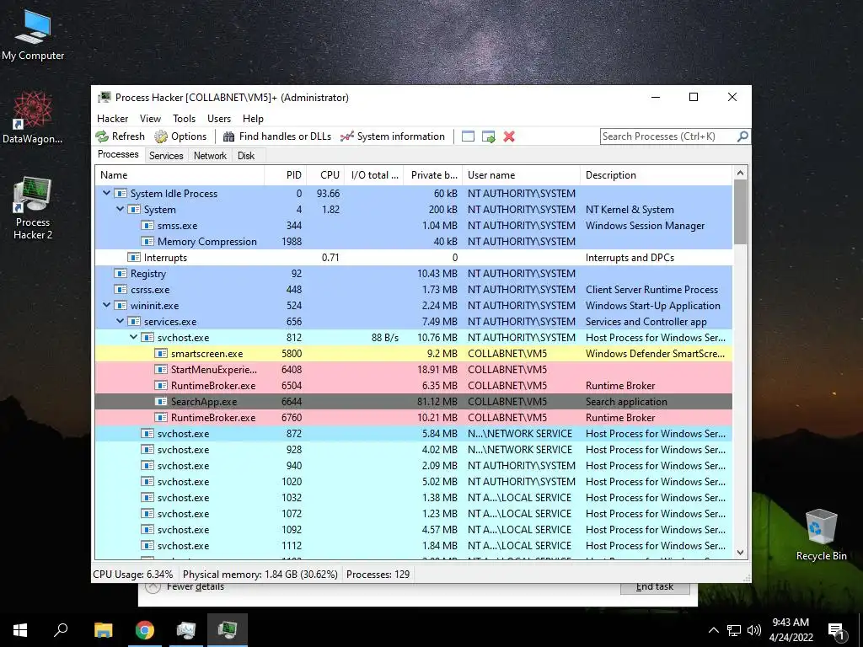Switch to the Services tab
Viewport: 863px width, 647px height.
(166, 156)
